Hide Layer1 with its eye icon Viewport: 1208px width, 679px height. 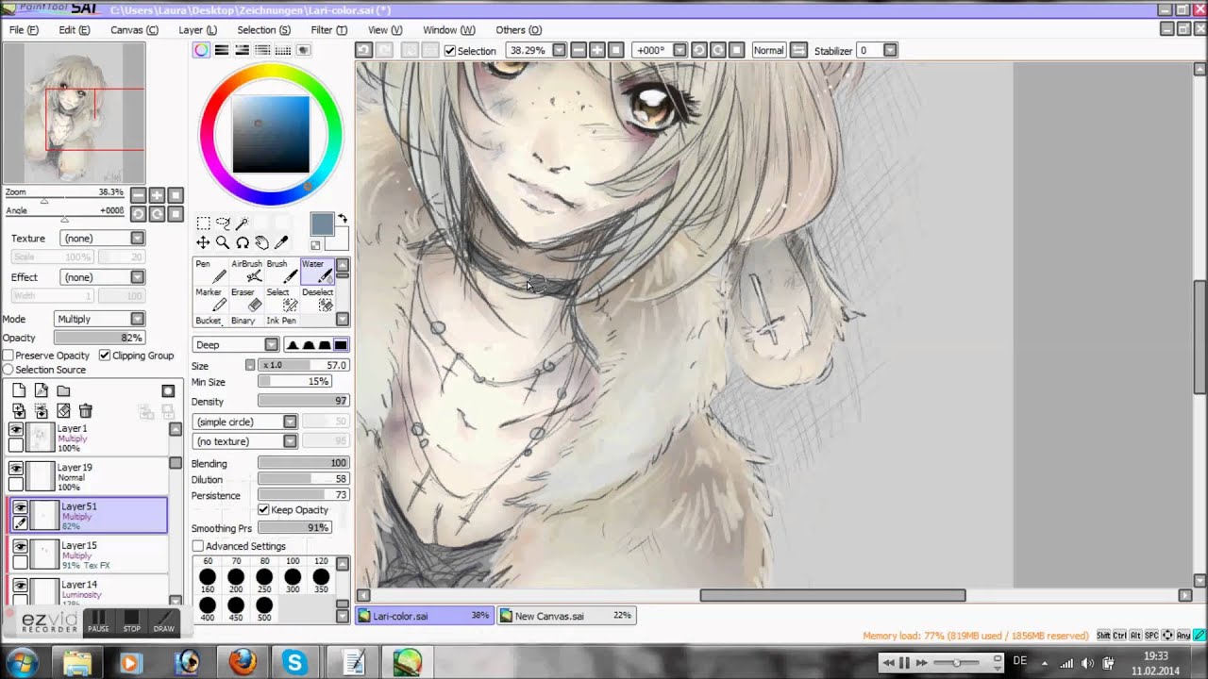[16, 429]
